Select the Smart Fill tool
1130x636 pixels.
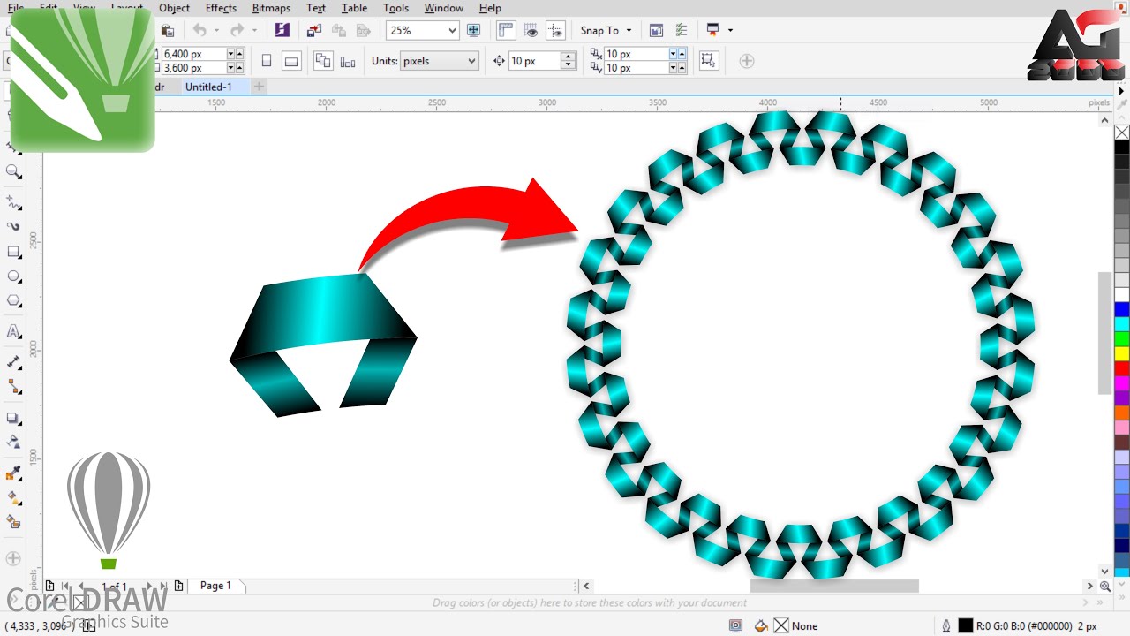[x=14, y=522]
